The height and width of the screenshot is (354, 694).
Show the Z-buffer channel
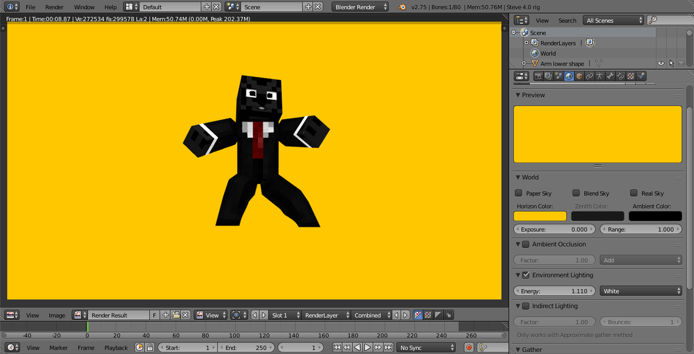coord(448,315)
